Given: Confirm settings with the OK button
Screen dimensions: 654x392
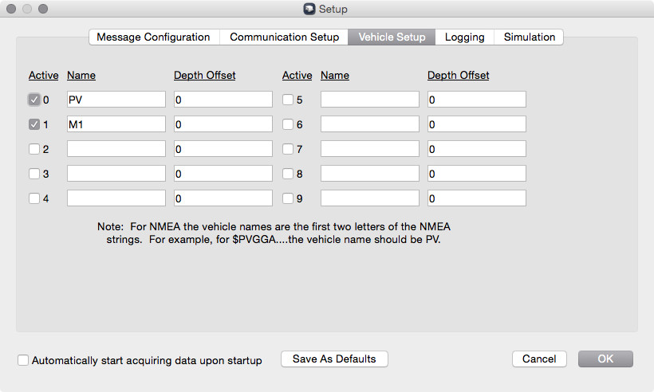Looking at the screenshot, I should [605, 359].
